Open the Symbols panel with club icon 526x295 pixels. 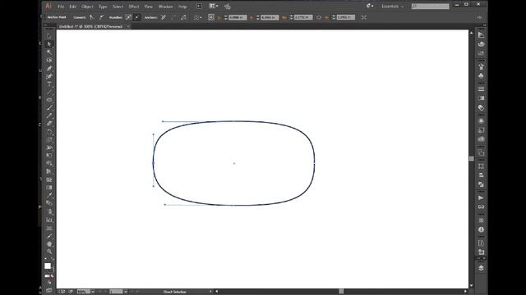point(481,75)
